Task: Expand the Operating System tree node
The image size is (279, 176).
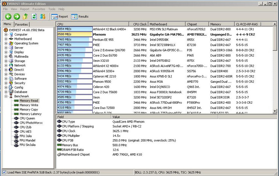Action: (x=6, y=43)
